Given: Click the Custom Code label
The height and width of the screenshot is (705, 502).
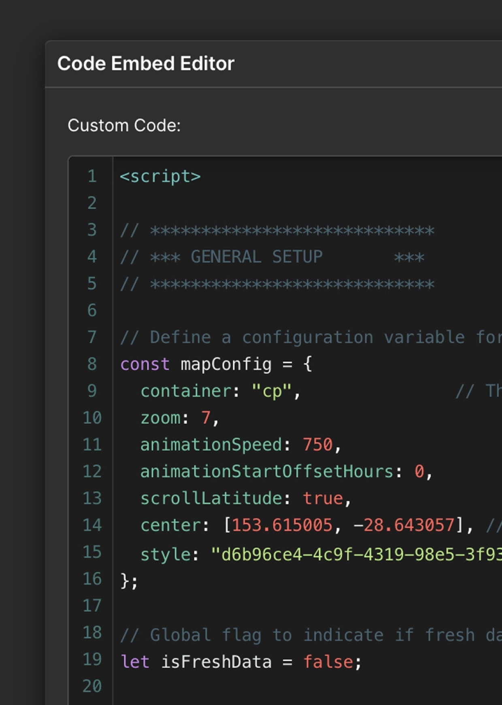Looking at the screenshot, I should pyautogui.click(x=124, y=125).
